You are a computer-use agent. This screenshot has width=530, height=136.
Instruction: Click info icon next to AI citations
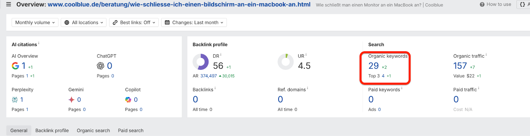click(x=39, y=43)
